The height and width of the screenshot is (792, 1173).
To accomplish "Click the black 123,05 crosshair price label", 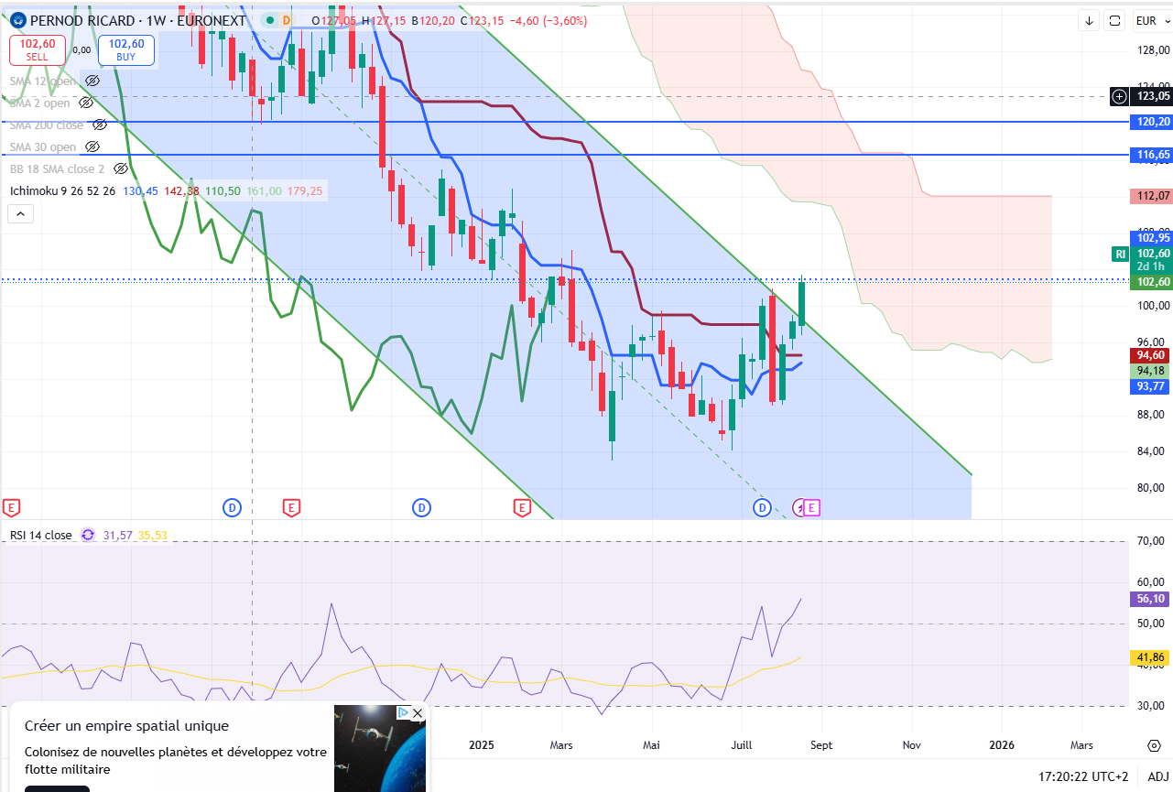I will click(1153, 96).
